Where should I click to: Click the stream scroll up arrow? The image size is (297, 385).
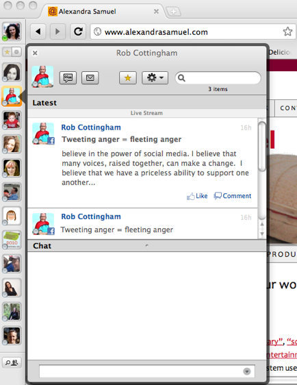[x=262, y=224]
